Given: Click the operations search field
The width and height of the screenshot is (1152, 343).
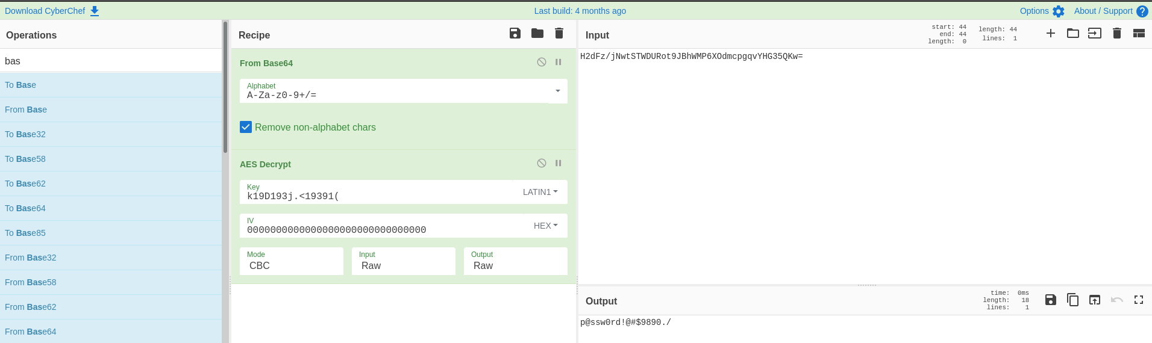Looking at the screenshot, I should pyautogui.click(x=111, y=61).
